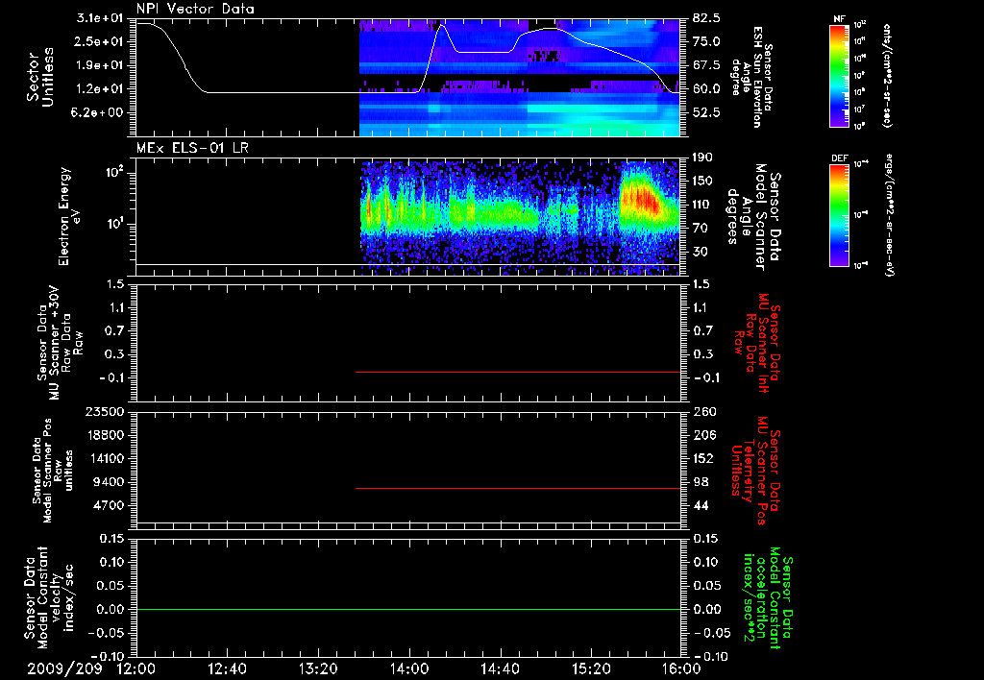This screenshot has width=984, height=680.
Task: Click the '12:40' time tick label
Action: point(227,668)
